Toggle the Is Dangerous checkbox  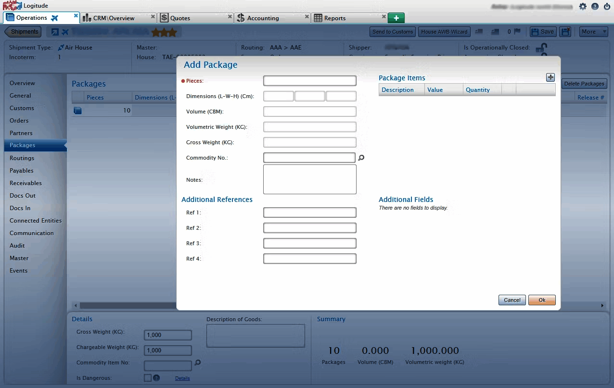pyautogui.click(x=148, y=378)
